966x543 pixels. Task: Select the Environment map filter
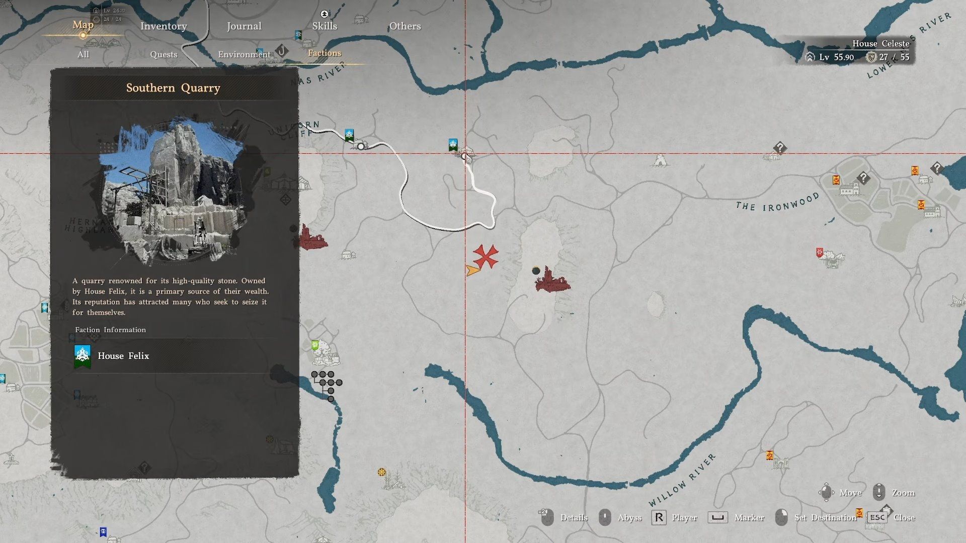[244, 54]
